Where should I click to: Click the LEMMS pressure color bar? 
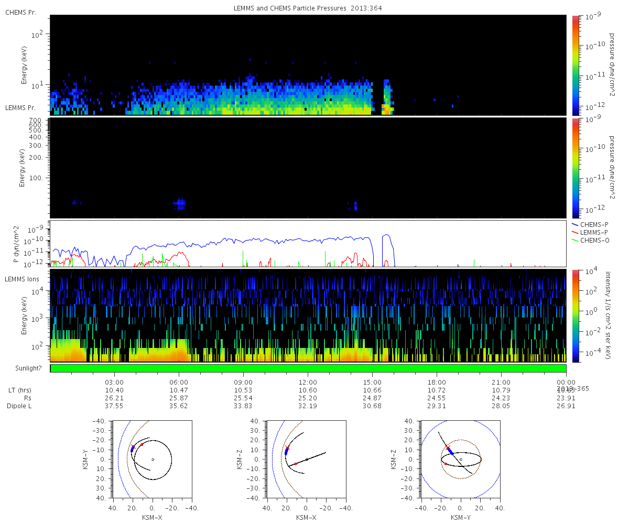(576, 168)
